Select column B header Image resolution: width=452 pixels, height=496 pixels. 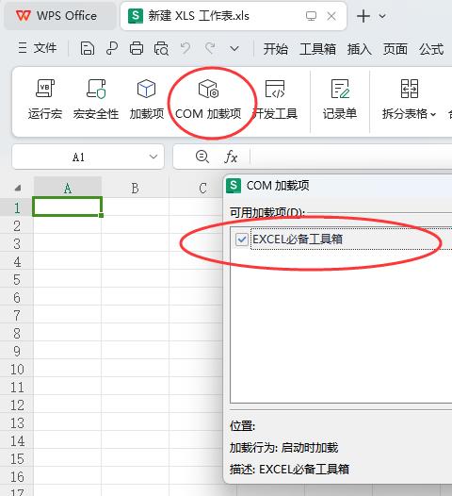pos(136,188)
